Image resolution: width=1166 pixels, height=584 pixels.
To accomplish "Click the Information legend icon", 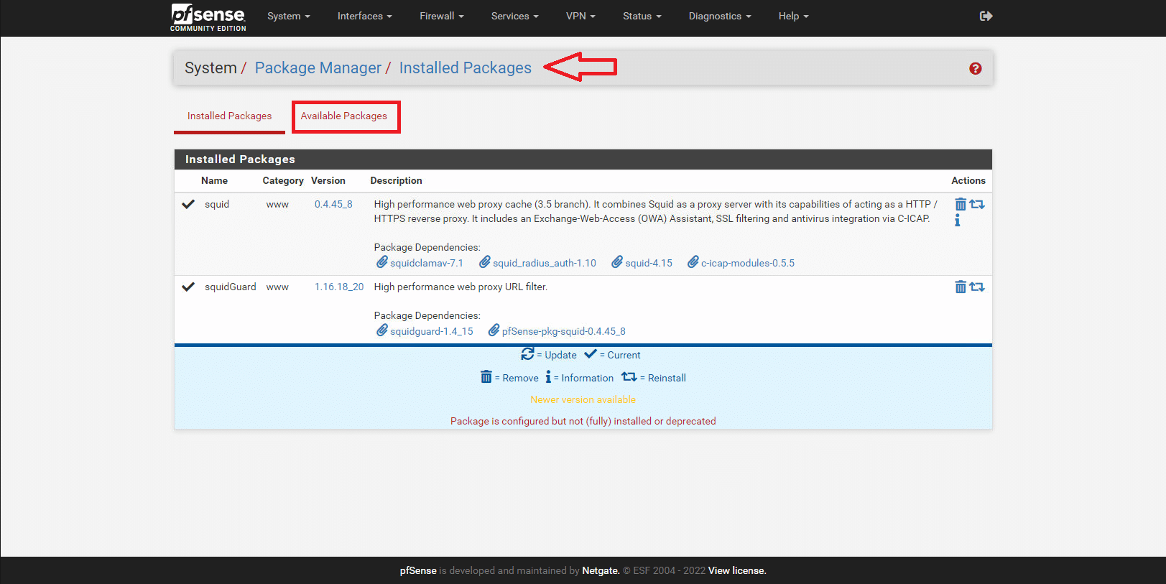I will (548, 377).
